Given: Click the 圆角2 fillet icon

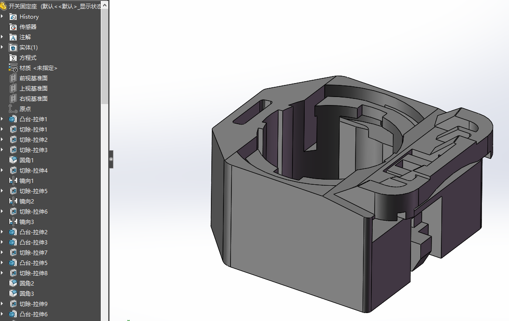Looking at the screenshot, I should (13, 283).
